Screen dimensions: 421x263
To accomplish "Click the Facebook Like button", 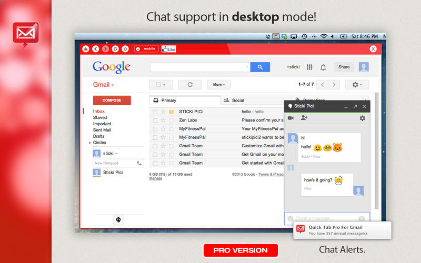I will pos(169,49).
